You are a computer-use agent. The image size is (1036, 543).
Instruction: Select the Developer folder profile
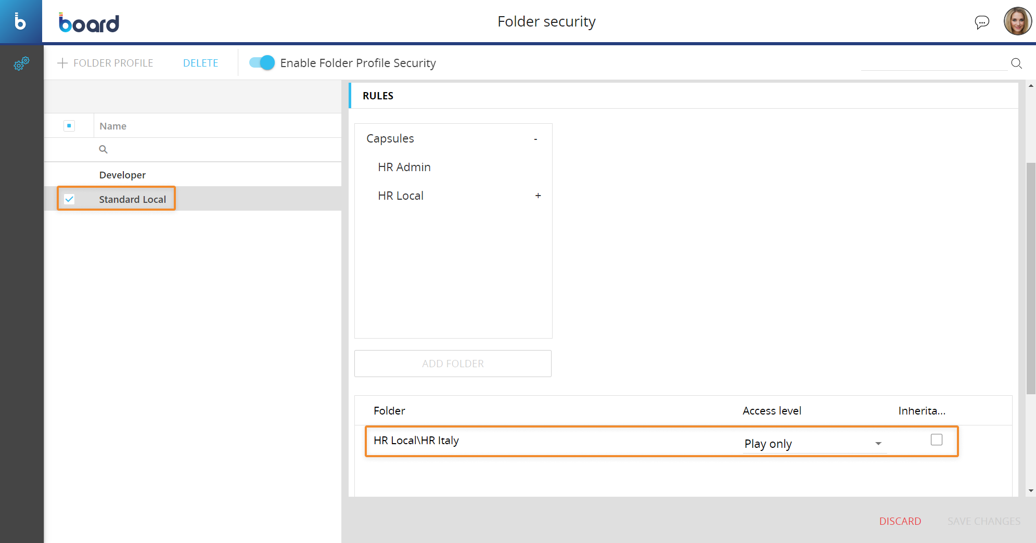(122, 175)
